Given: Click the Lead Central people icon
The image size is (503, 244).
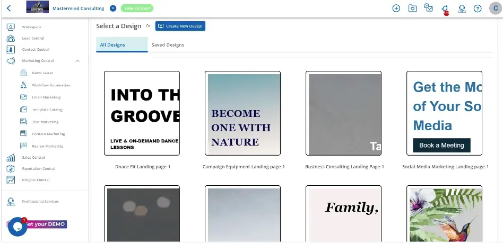Looking at the screenshot, I should [x=11, y=39].
